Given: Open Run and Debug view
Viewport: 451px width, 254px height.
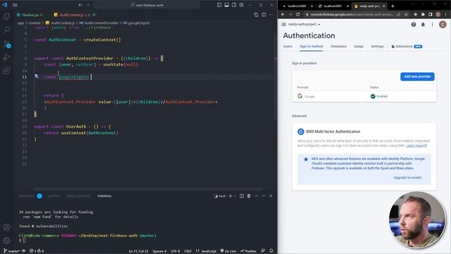Looking at the screenshot, I should tap(6, 57).
